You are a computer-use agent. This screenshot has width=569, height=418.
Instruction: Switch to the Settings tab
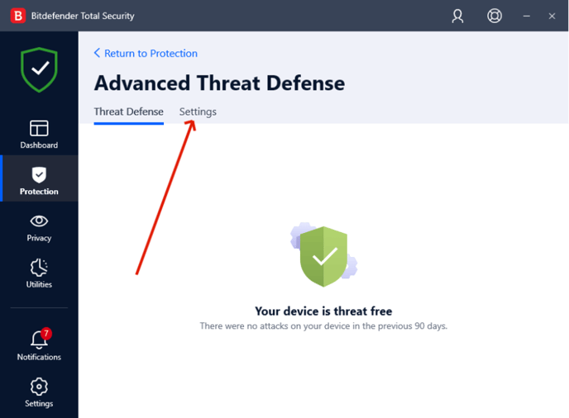198,112
